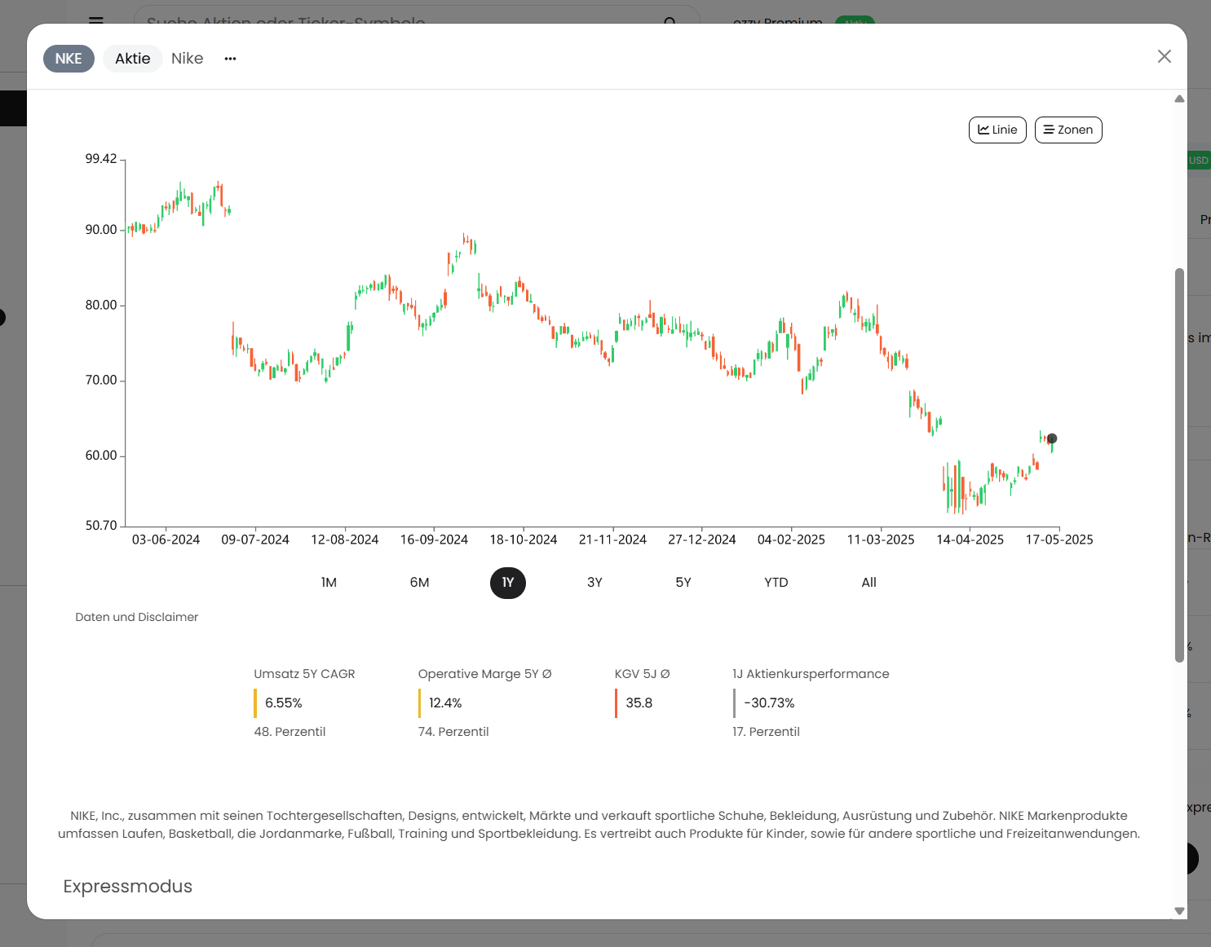Click the scrollbar down arrow

click(1179, 911)
